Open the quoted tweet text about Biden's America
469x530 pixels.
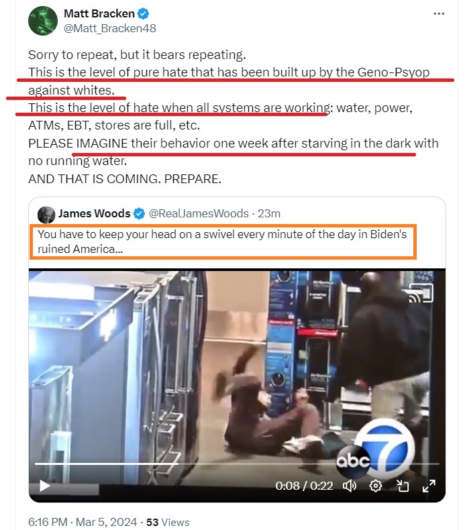(222, 242)
